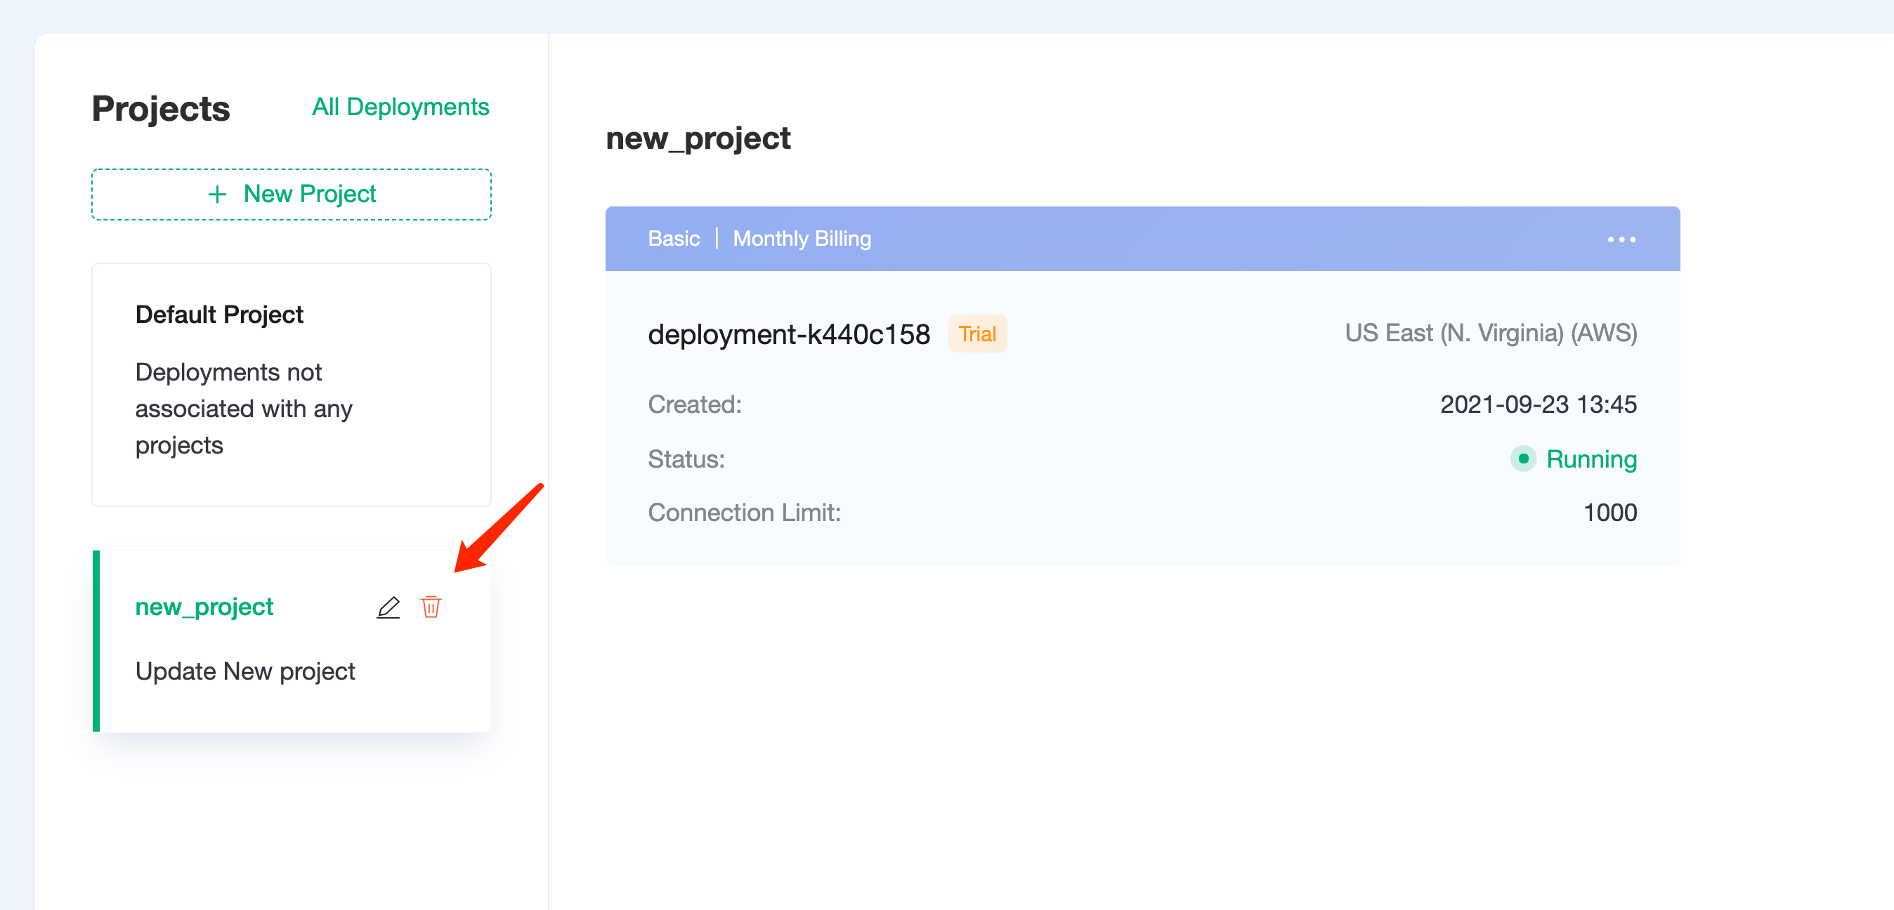Click the Connection Limit value 1000
Image resolution: width=1894 pixels, height=910 pixels.
tap(1609, 513)
